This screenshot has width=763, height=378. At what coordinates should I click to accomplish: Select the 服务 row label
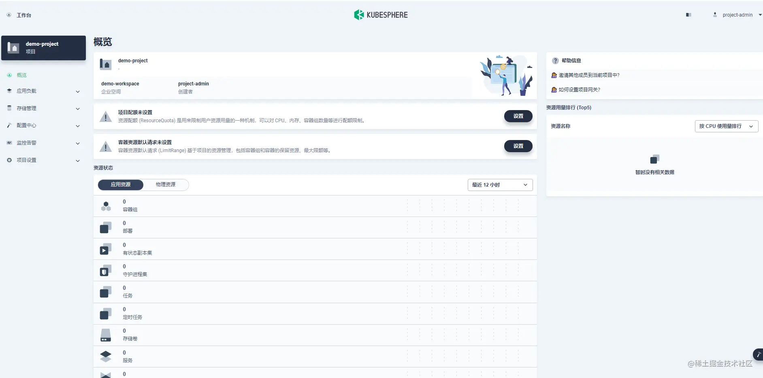point(128,361)
